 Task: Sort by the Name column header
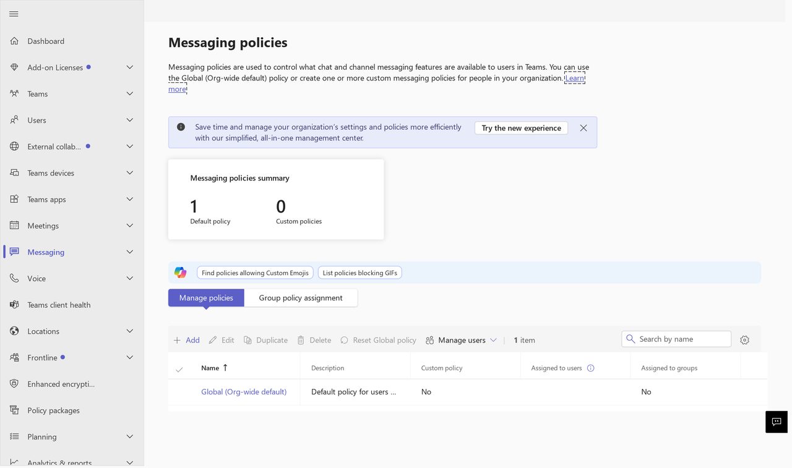coord(214,368)
